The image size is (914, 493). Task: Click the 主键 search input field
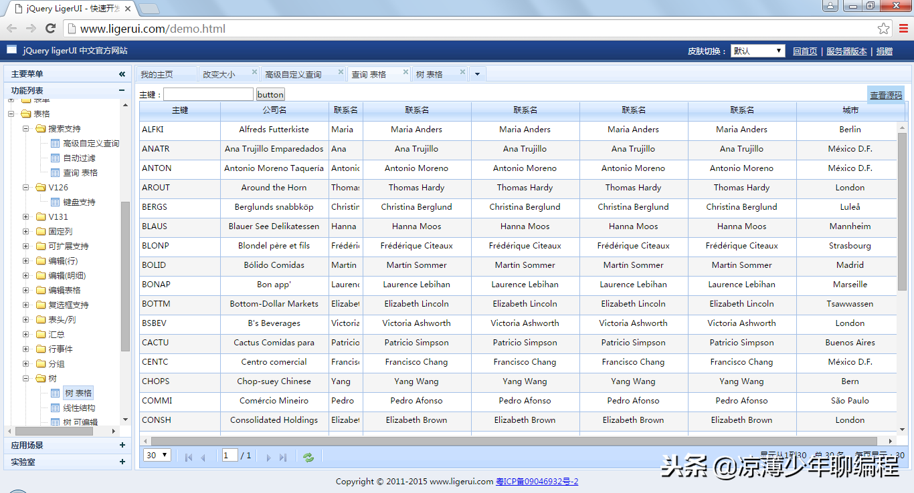209,94
